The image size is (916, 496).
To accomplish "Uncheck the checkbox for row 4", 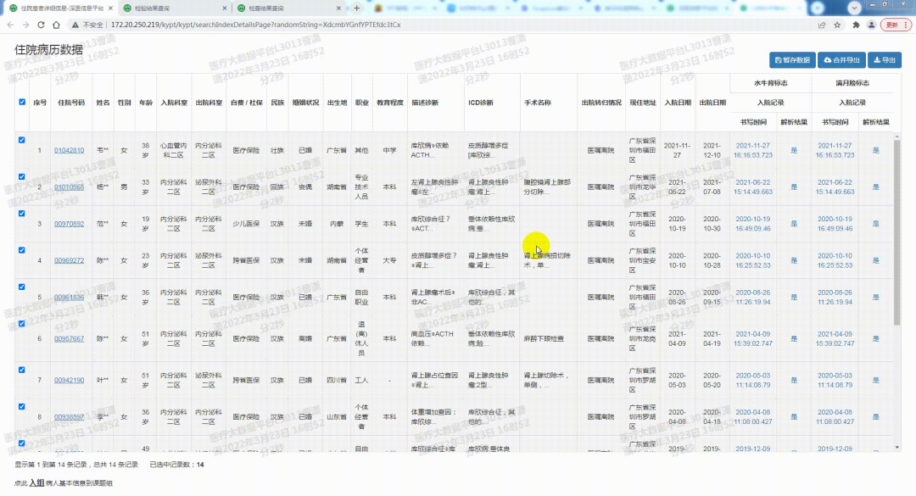I will pyautogui.click(x=21, y=250).
